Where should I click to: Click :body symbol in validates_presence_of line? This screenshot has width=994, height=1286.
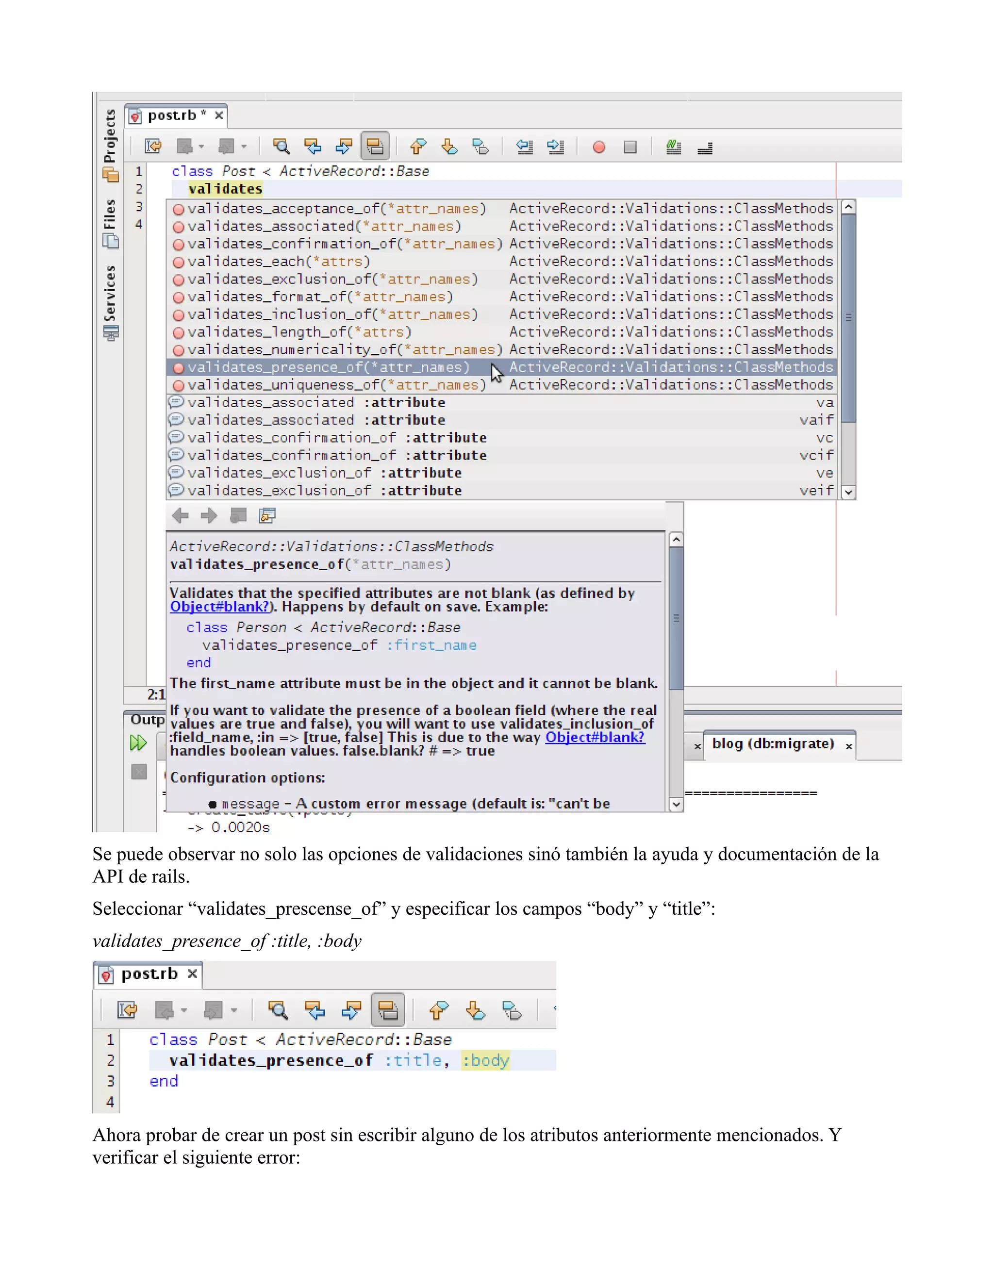(x=486, y=1060)
